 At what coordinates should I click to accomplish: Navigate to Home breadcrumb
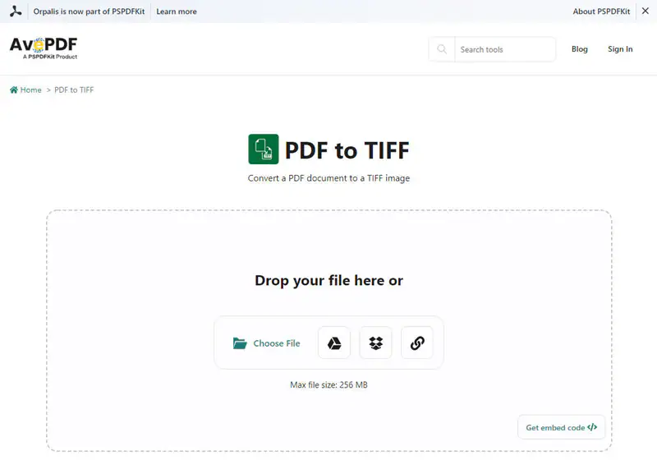click(25, 90)
